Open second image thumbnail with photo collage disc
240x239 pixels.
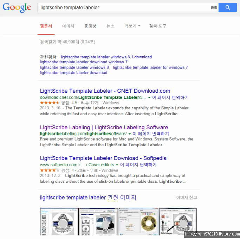point(99,221)
